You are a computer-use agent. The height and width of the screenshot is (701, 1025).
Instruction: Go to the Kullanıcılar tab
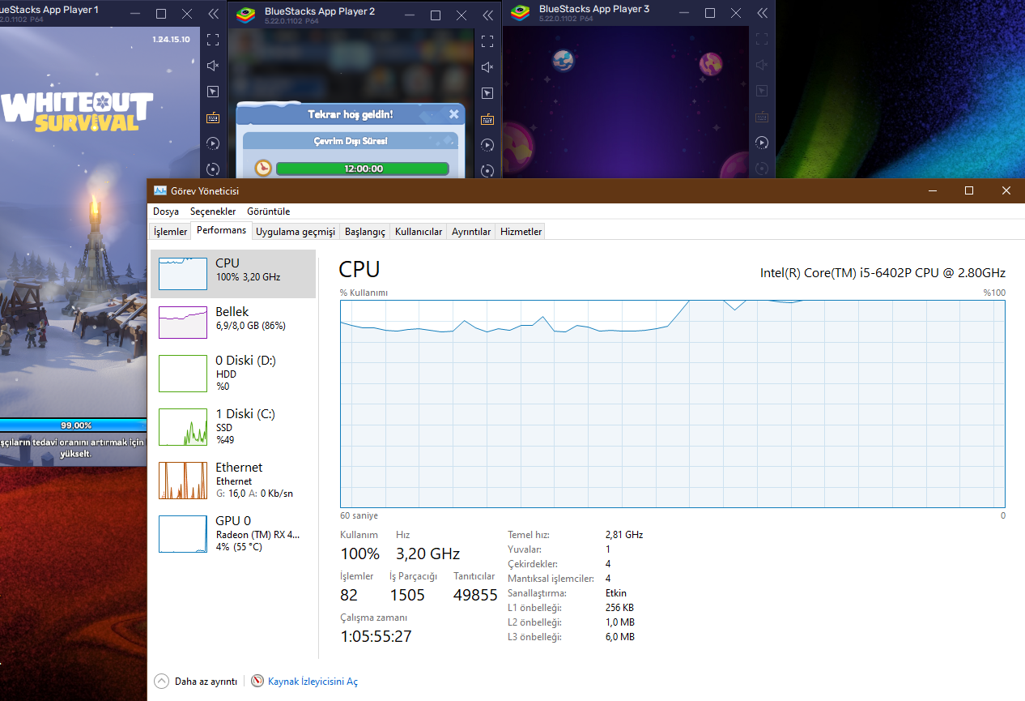click(x=419, y=232)
